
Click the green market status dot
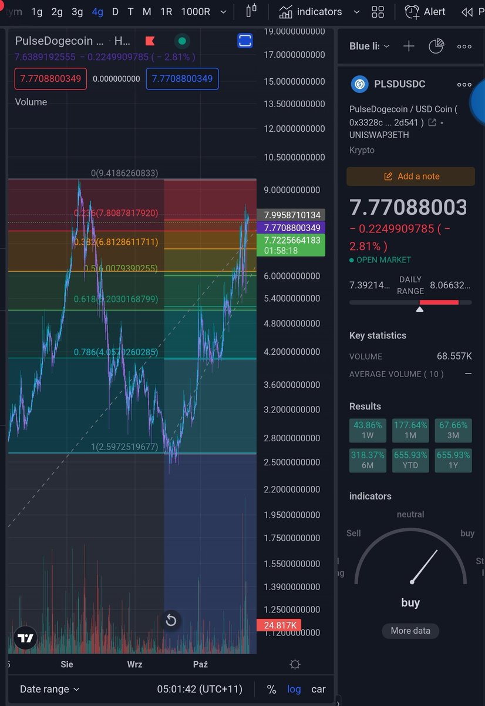tap(182, 41)
